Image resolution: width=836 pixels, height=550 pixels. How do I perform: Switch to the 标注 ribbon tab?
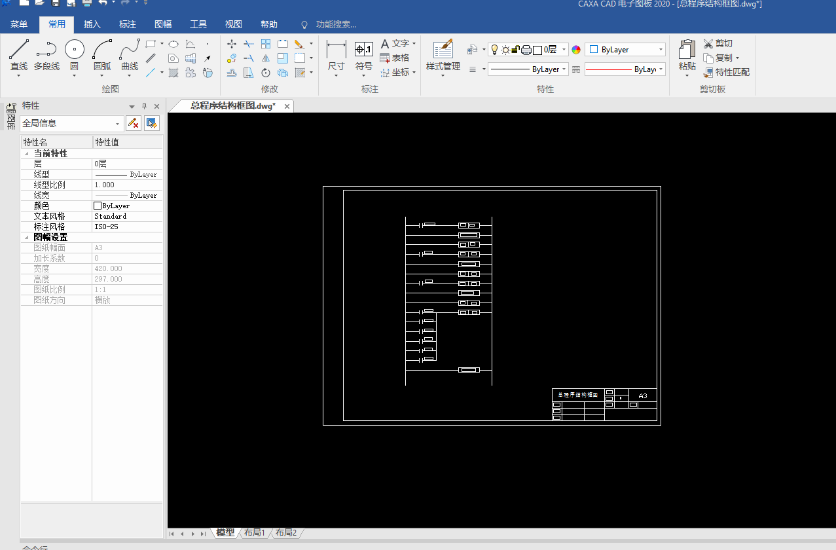click(x=128, y=25)
